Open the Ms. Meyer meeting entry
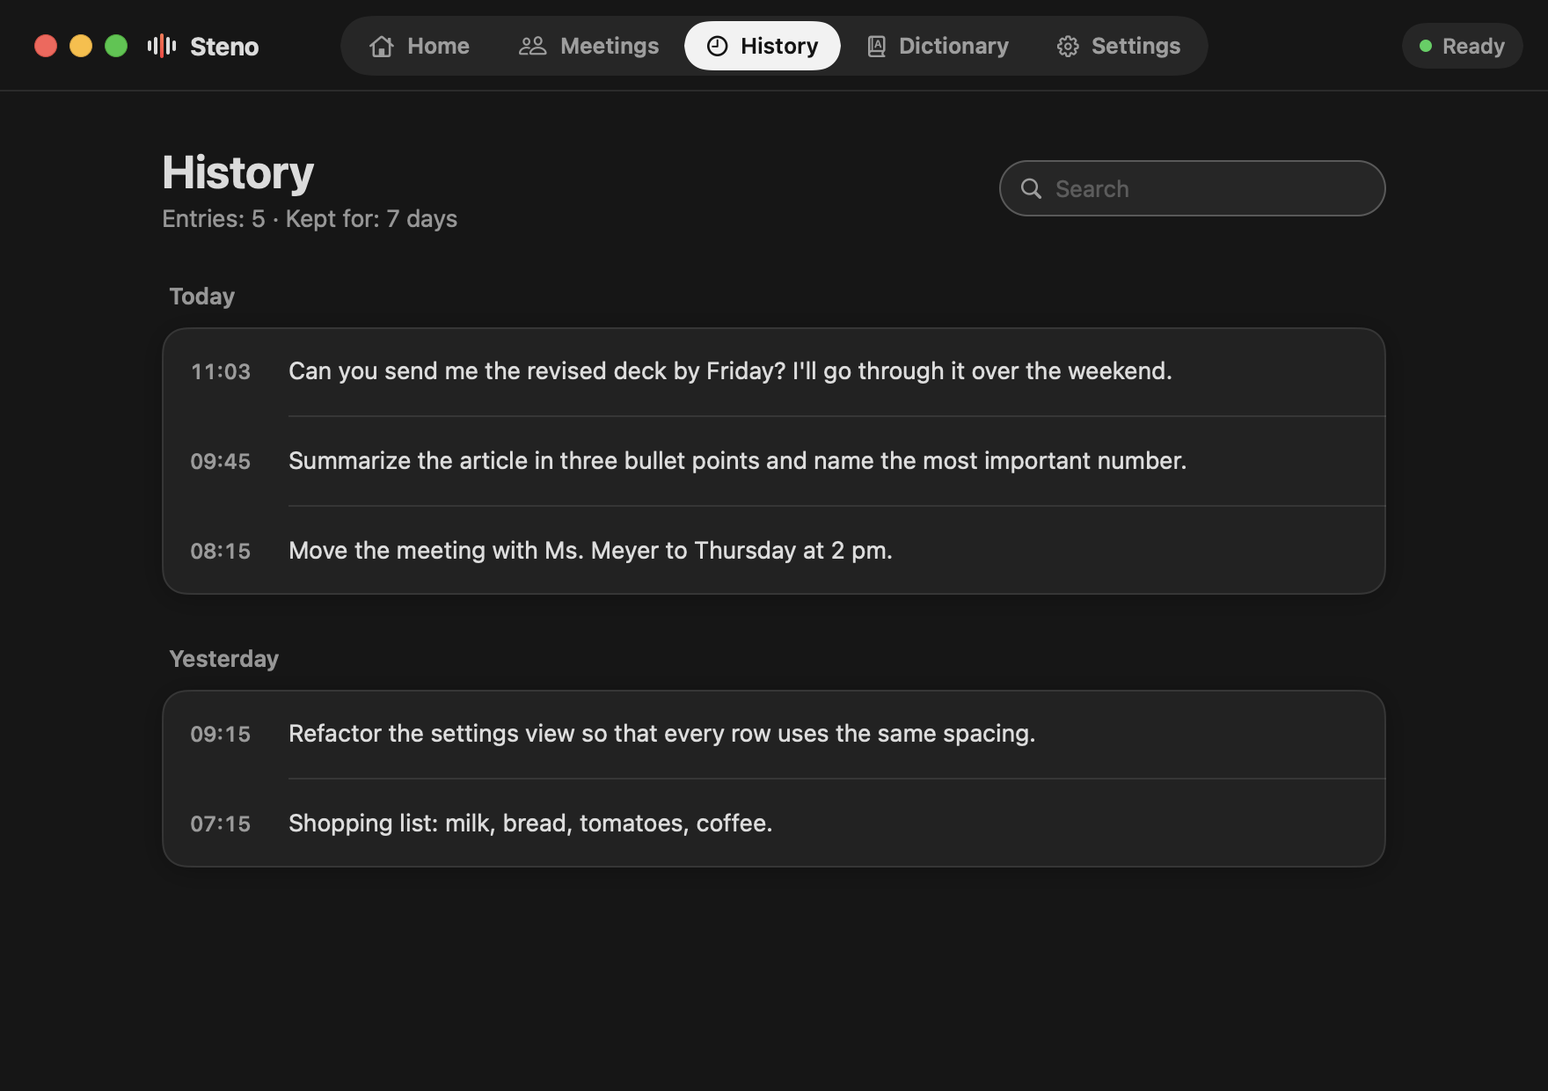 [x=774, y=551]
